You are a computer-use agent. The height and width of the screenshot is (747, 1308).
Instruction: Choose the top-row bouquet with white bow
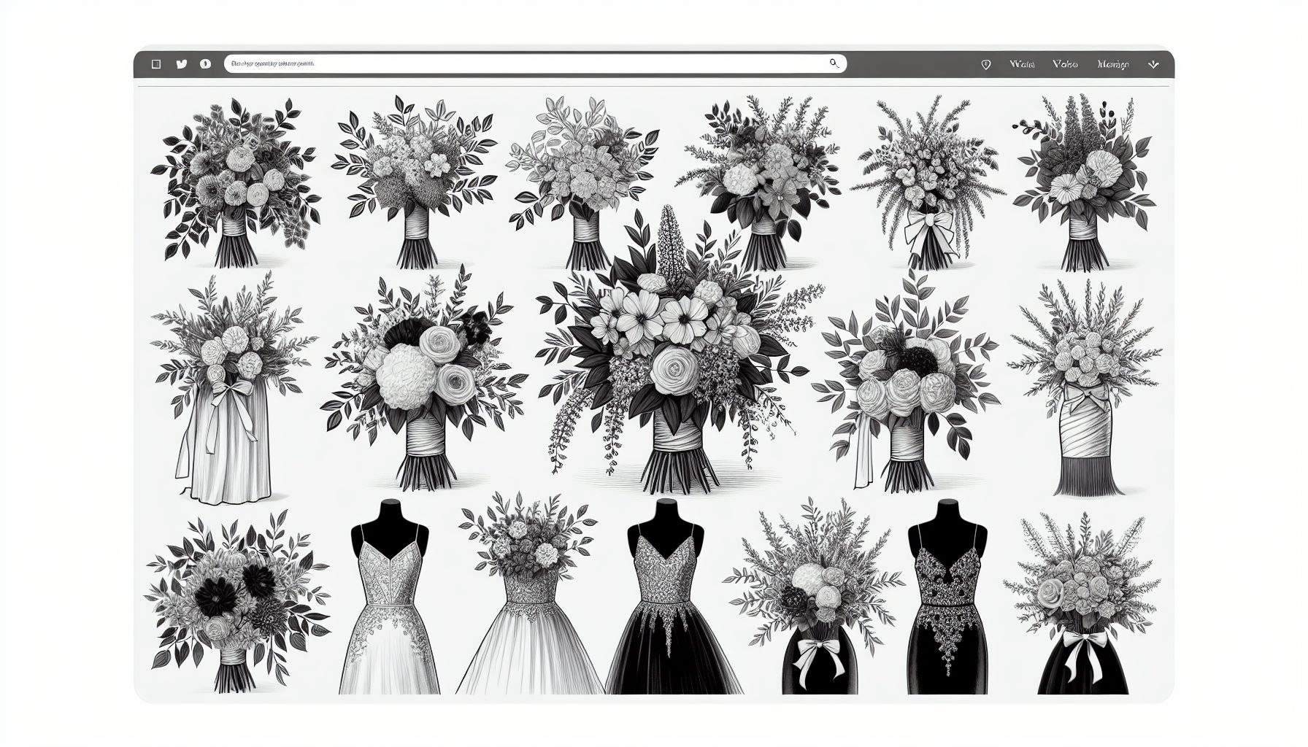[923, 186]
